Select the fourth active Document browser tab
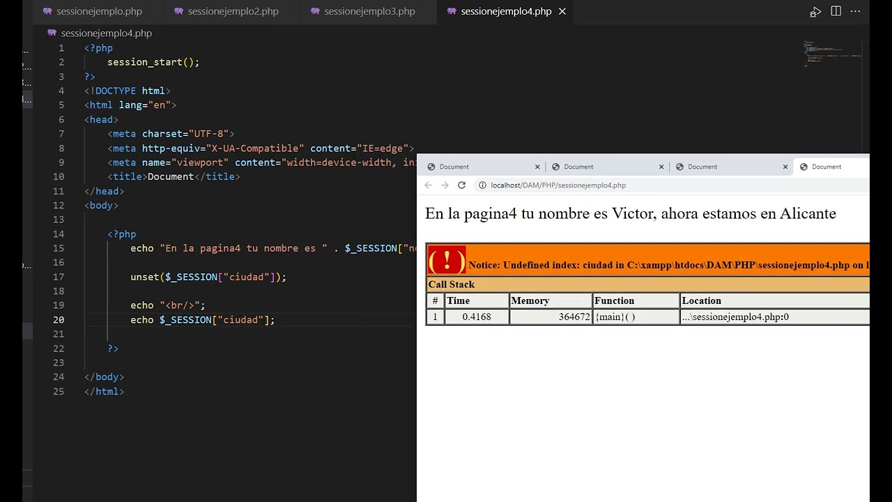This screenshot has height=502, width=892. point(833,167)
